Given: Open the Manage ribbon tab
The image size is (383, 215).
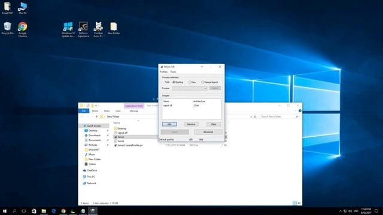Looking at the screenshot, I should [x=133, y=111].
